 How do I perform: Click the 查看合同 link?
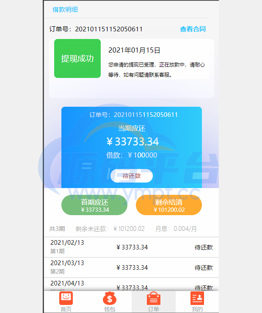193,29
